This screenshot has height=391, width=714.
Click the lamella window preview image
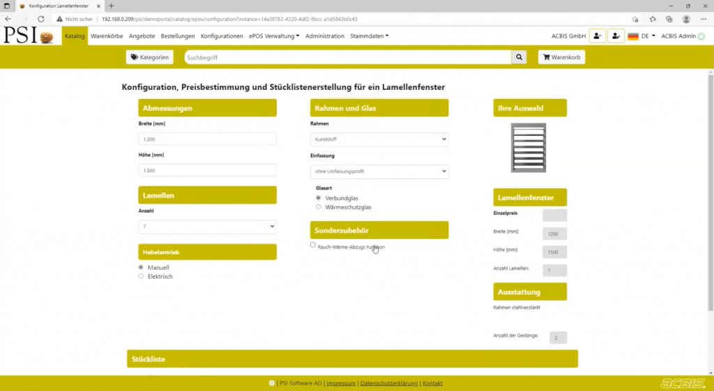[529, 148]
